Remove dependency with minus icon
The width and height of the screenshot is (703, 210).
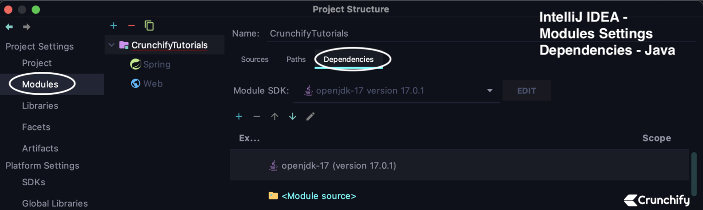(257, 117)
